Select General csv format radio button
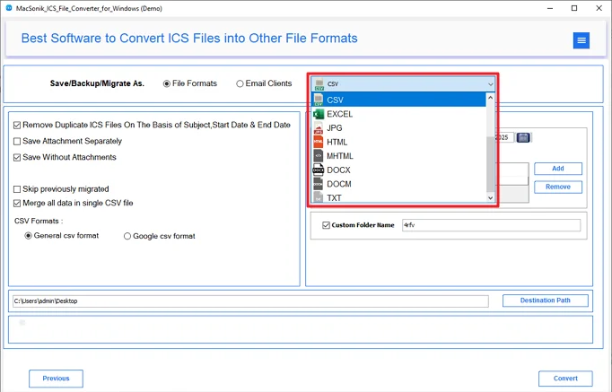Image resolution: width=612 pixels, height=392 pixels. pos(28,236)
